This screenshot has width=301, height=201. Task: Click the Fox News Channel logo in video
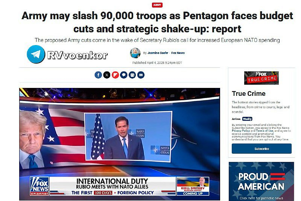coord(40,186)
